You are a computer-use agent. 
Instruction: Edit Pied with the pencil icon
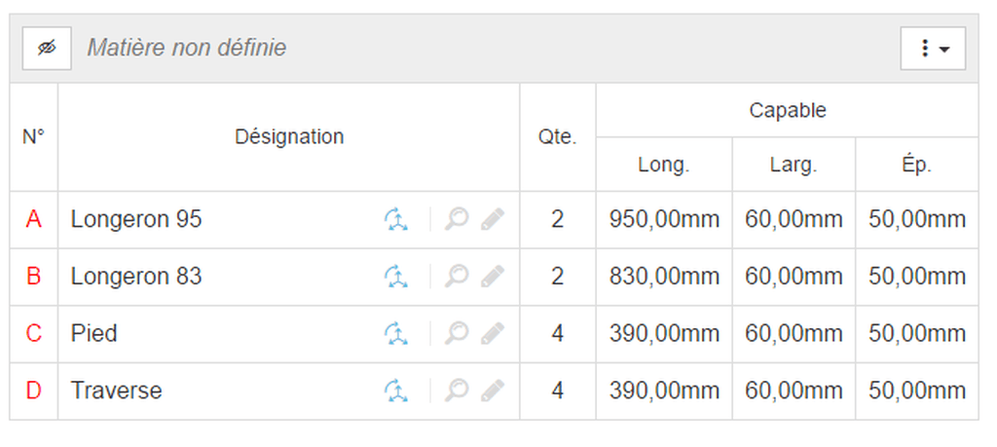[493, 334]
